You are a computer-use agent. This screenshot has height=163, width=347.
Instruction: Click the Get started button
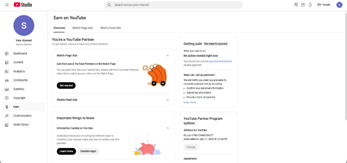[66, 86]
